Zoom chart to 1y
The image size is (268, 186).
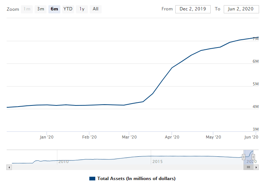pyautogui.click(x=82, y=9)
